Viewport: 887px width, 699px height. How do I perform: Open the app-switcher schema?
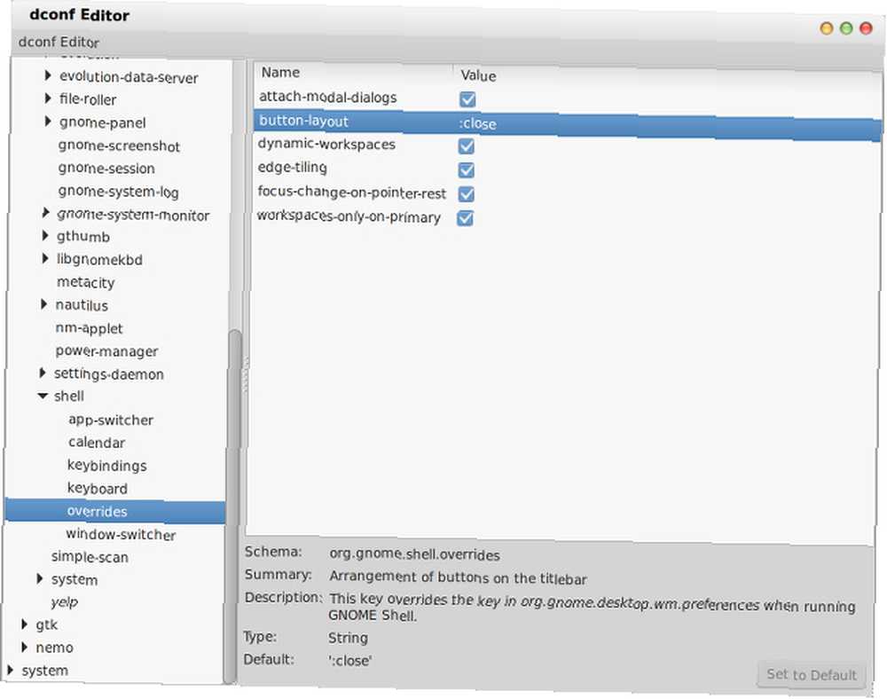(111, 420)
